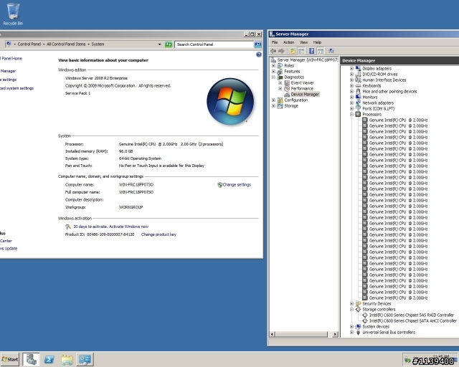The image size is (459, 367).
Task: Expand the Event Viewer node
Action: (280, 83)
